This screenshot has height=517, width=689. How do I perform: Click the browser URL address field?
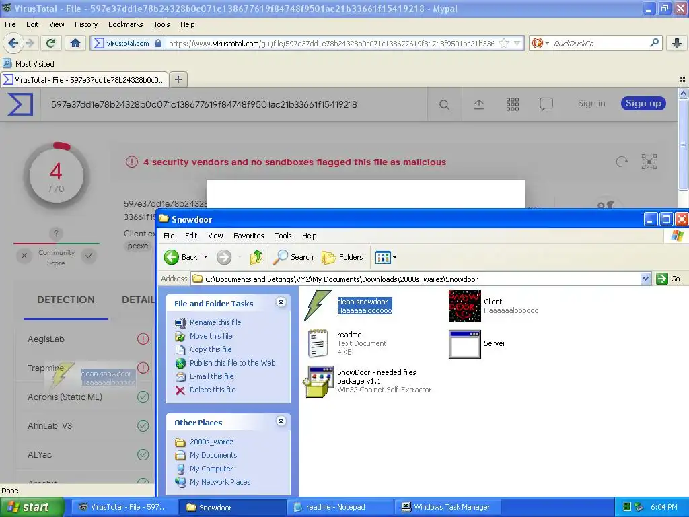point(330,43)
